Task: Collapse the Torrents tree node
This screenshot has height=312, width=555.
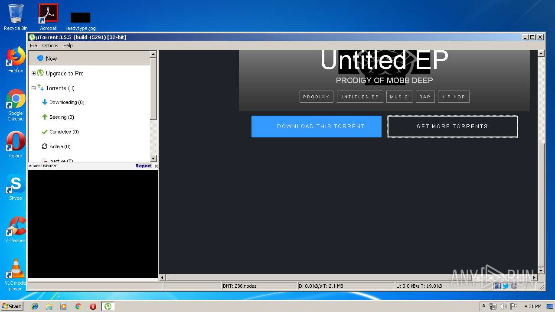Action: pyautogui.click(x=33, y=88)
